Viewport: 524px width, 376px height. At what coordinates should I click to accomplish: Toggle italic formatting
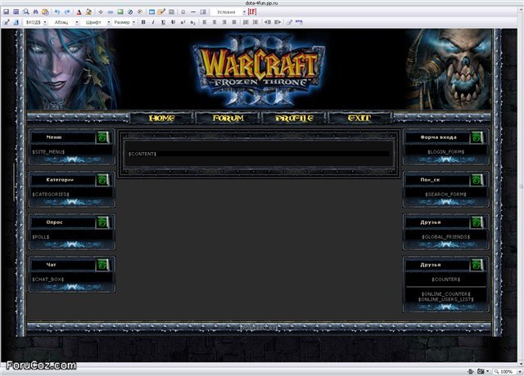click(x=153, y=22)
